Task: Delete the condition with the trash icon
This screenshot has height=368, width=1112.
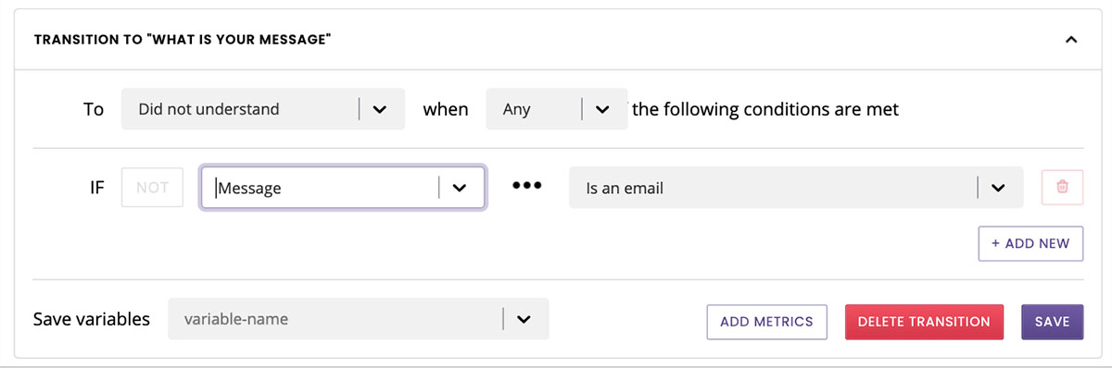Action: click(x=1062, y=187)
